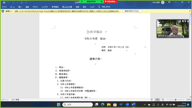Switch to the 表示 ribbon tab
The image size is (192, 108).
pyautogui.click(x=85, y=7)
